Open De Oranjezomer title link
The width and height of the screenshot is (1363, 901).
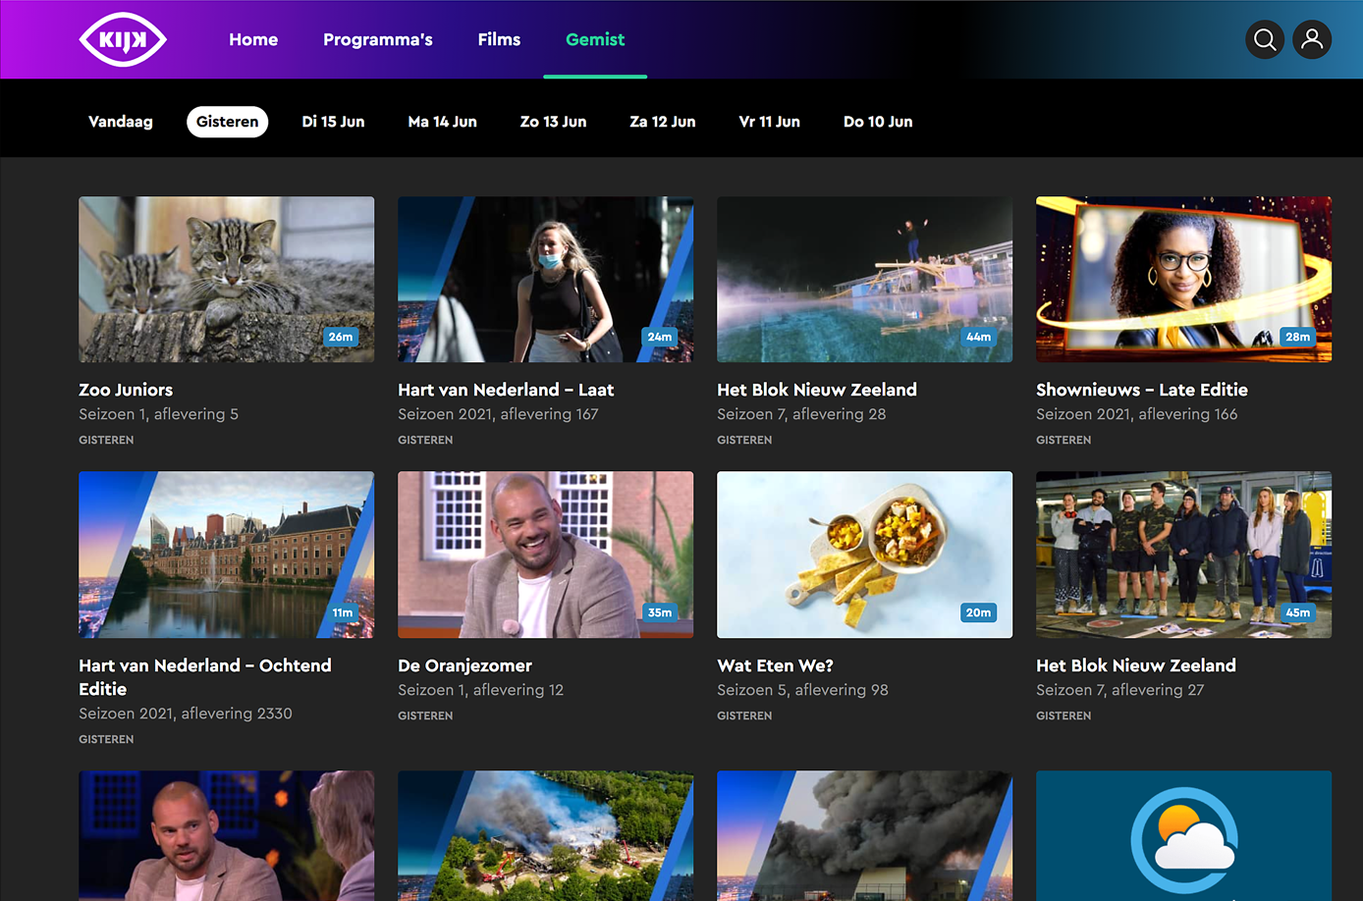[x=464, y=665]
